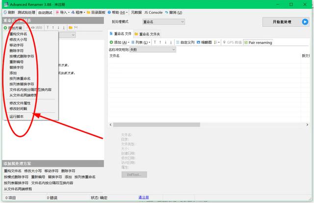Choose 移动字符 in the dropdown menu

[x=16, y=45]
